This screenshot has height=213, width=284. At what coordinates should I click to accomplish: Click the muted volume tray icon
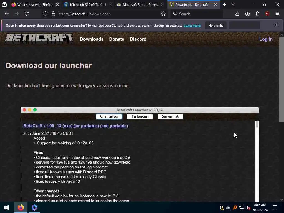pyautogui.click(x=248, y=207)
